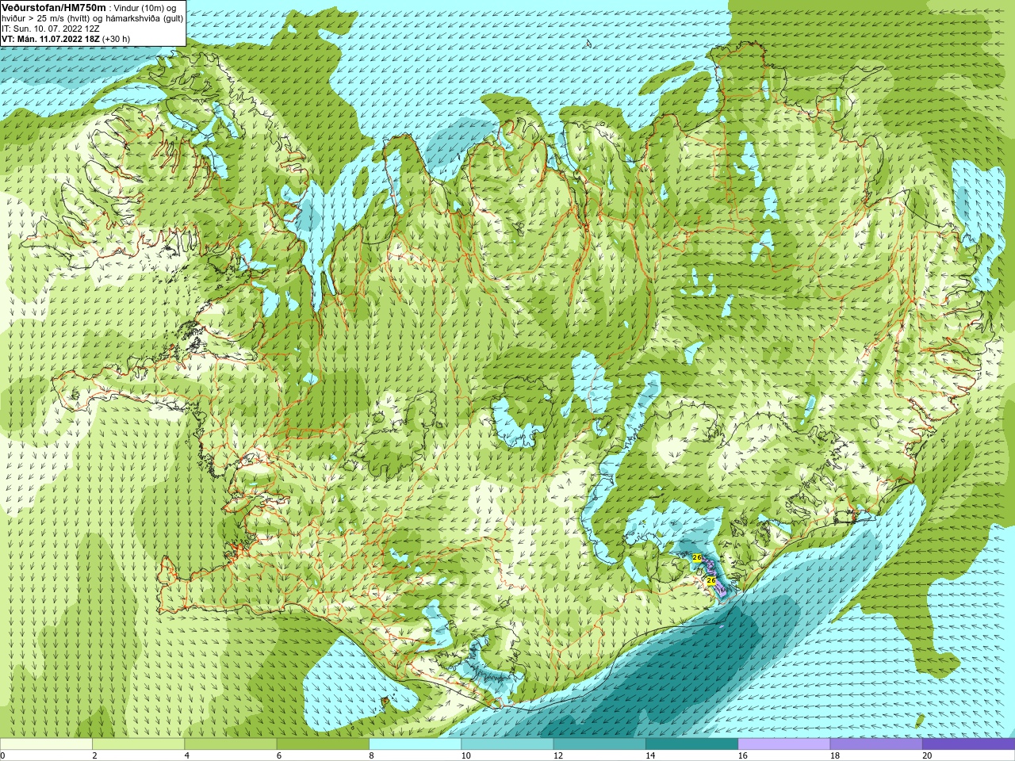Click the scale label "16"

[x=742, y=755]
